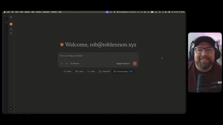The image size is (223, 125).
Task: Start a new chat with orange plus
Action: pyautogui.click(x=11, y=24)
